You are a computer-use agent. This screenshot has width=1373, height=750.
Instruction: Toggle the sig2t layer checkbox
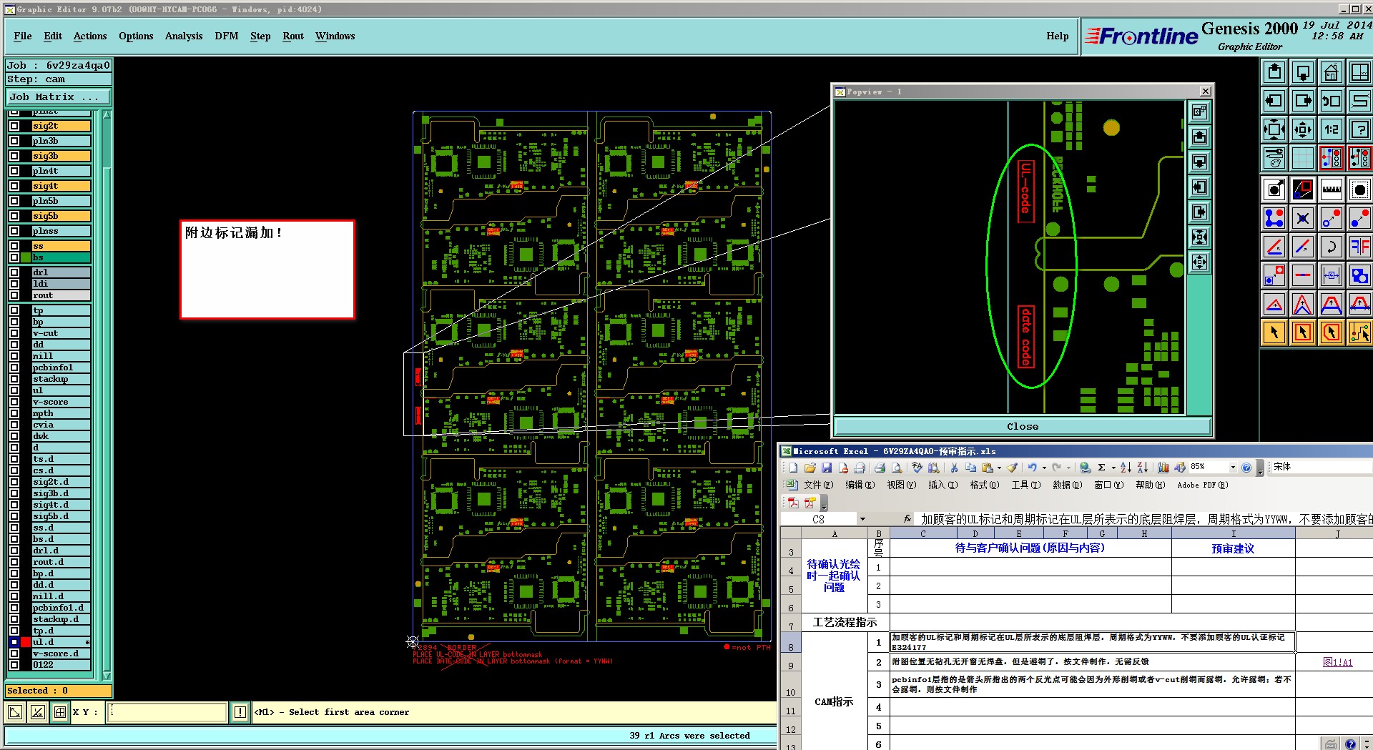pos(14,126)
